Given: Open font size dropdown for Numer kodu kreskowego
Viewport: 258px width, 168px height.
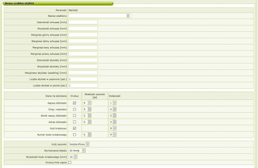Looking at the screenshot, I should coord(87,135).
